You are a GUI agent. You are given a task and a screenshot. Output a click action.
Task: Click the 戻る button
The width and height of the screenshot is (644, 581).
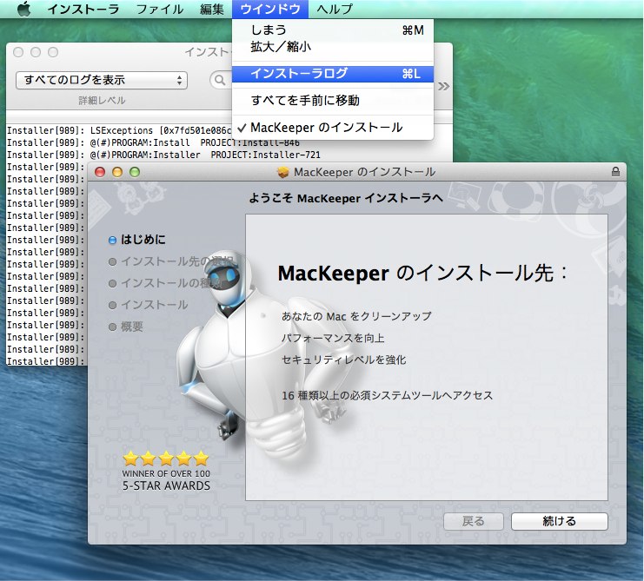pyautogui.click(x=474, y=521)
